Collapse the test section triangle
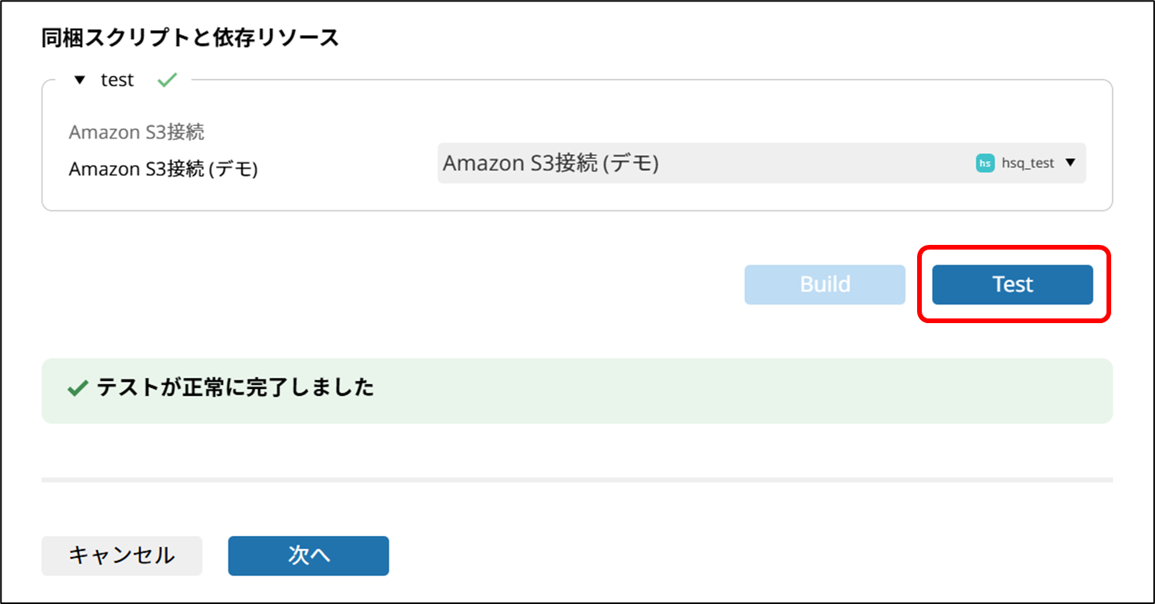This screenshot has width=1155, height=604. point(79,81)
